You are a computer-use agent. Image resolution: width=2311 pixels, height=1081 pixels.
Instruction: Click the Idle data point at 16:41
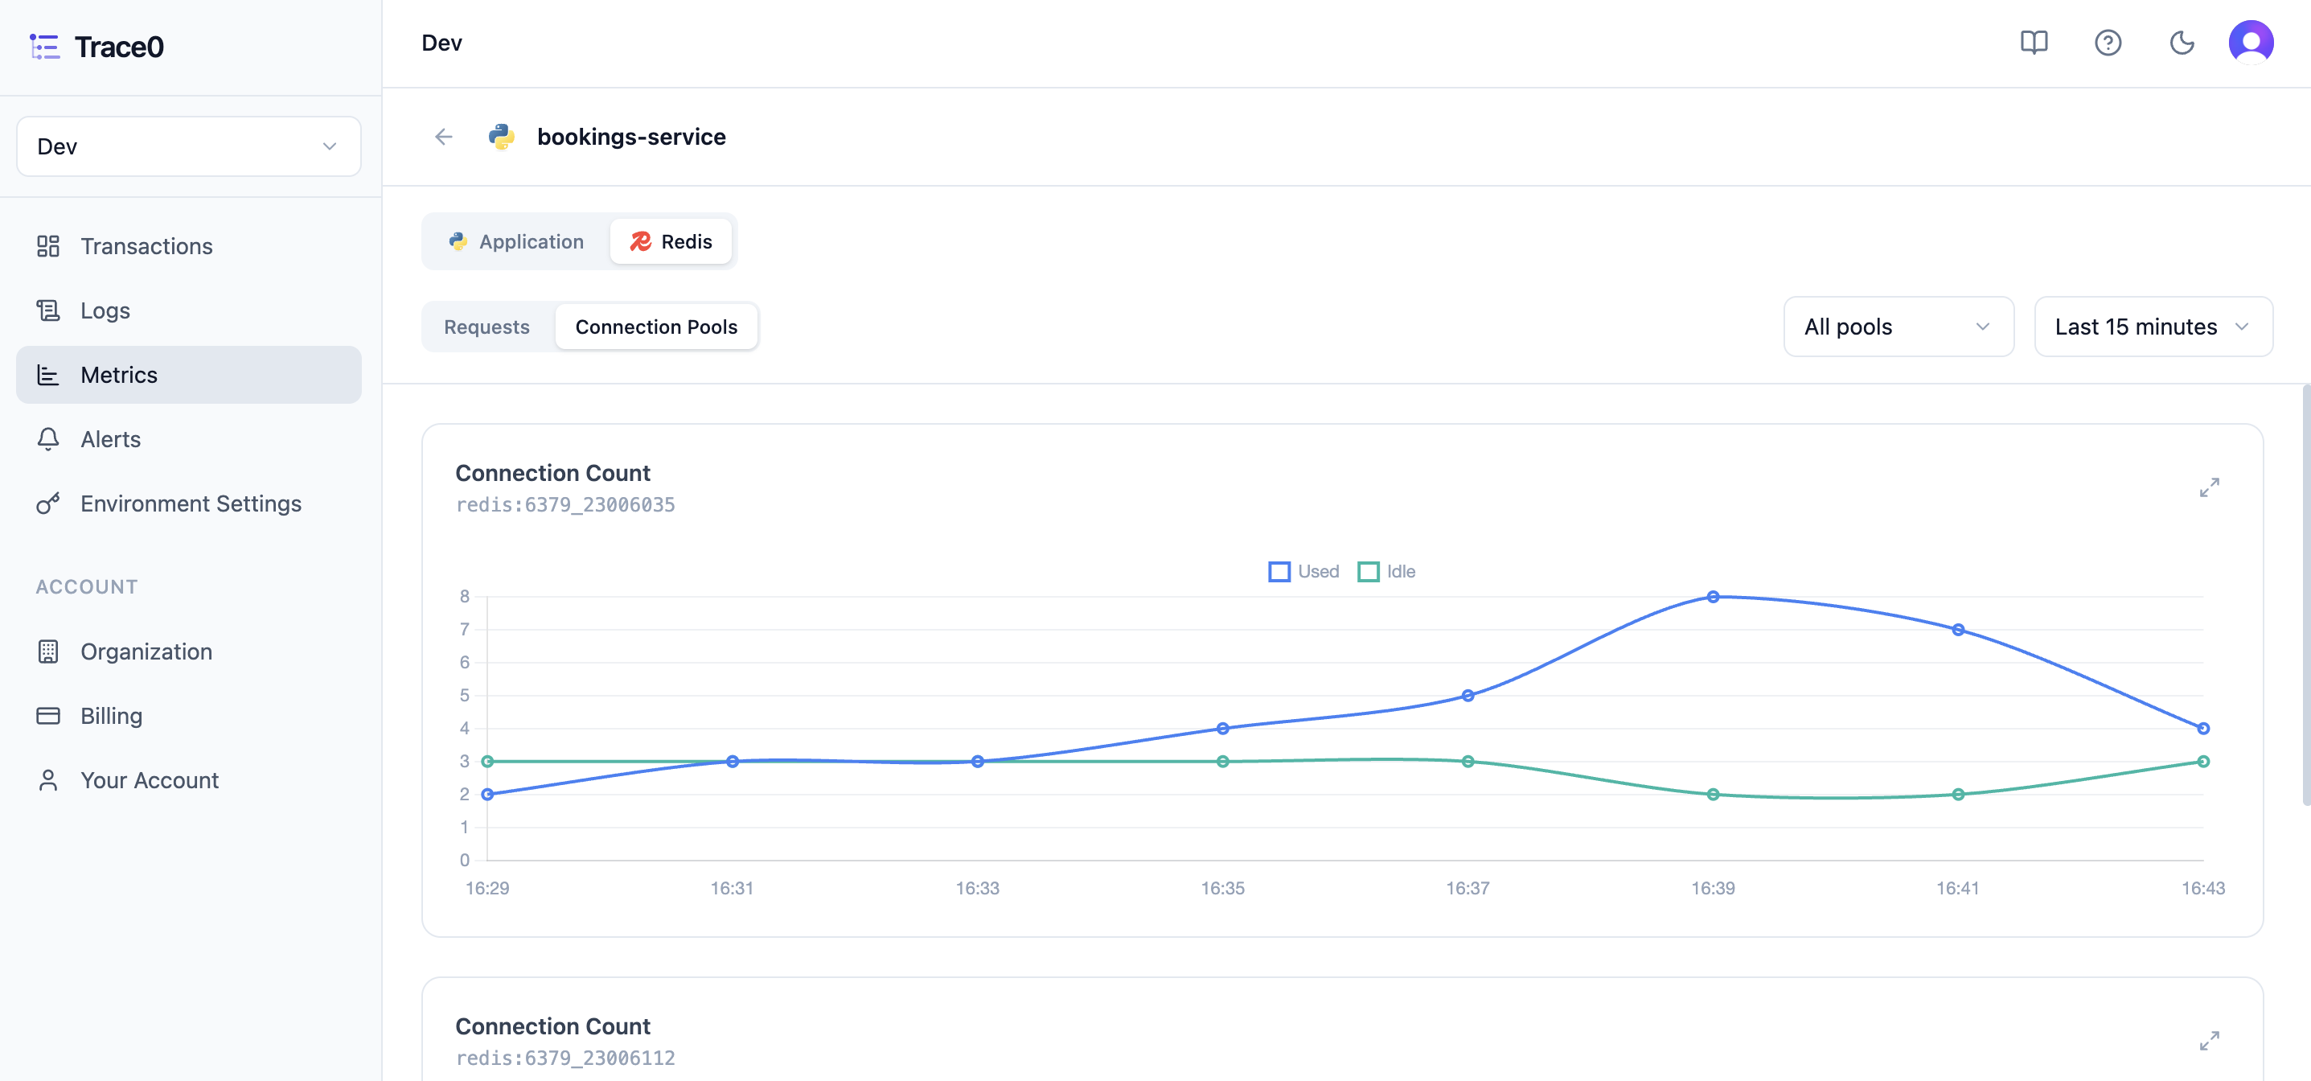coord(1957,794)
